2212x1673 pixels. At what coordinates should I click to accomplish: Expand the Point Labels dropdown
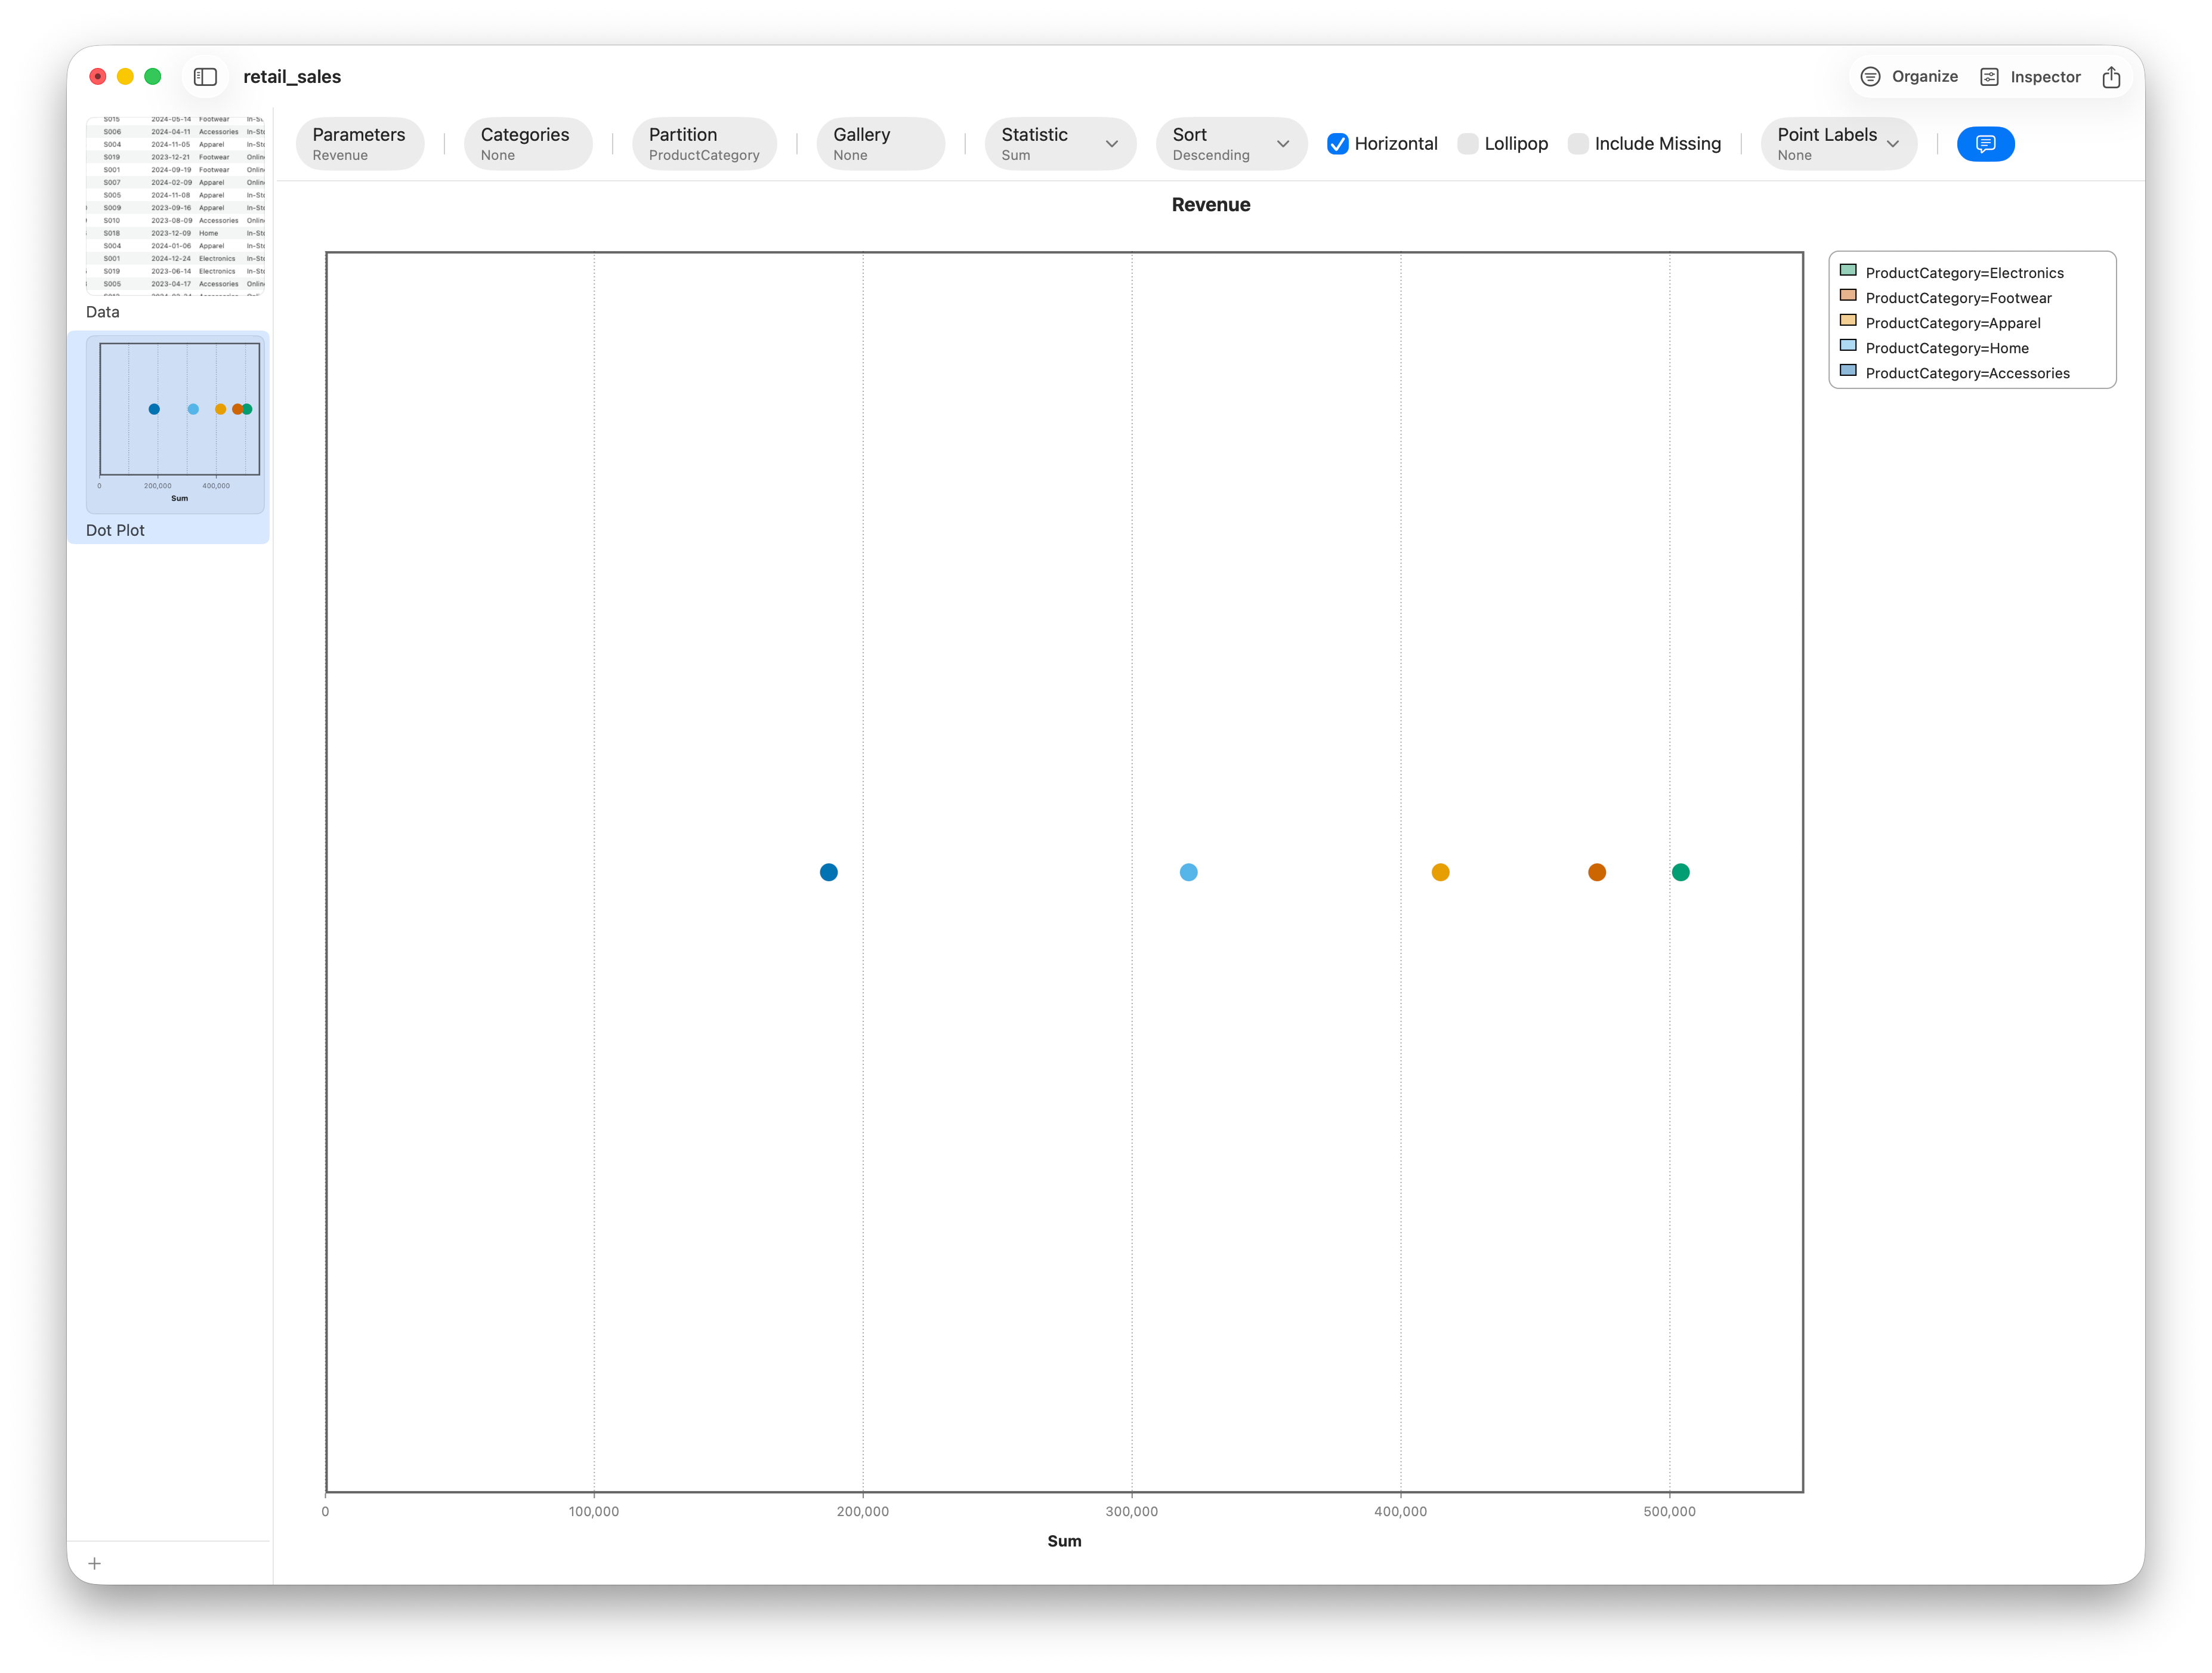[1838, 144]
